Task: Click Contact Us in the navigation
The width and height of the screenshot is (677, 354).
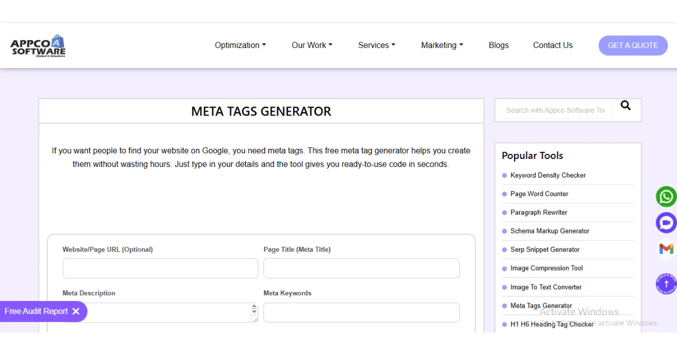Action: click(552, 45)
